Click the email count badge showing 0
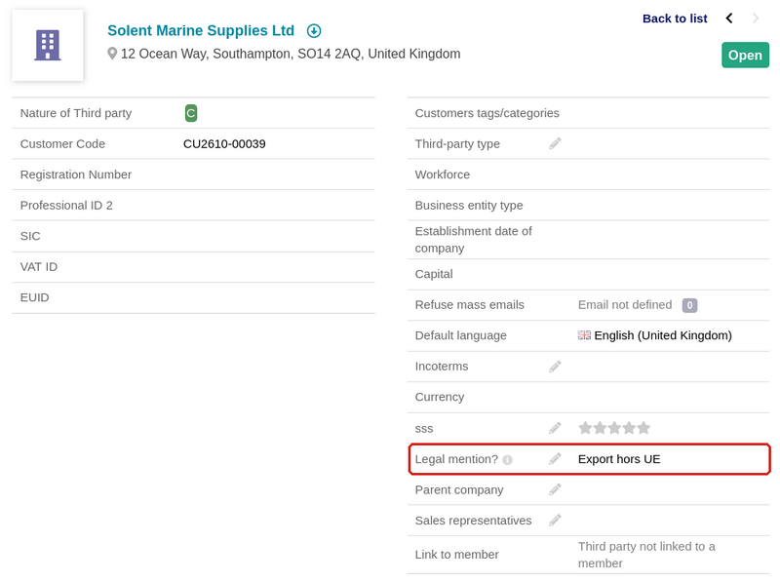Screen dimensions: 780x582 [x=689, y=305]
